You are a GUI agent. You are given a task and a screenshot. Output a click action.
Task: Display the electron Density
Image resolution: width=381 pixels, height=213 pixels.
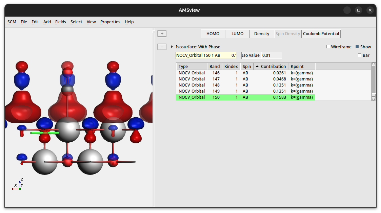262,33
